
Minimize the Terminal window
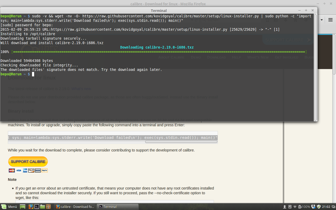pyautogui.click(x=300, y=10)
